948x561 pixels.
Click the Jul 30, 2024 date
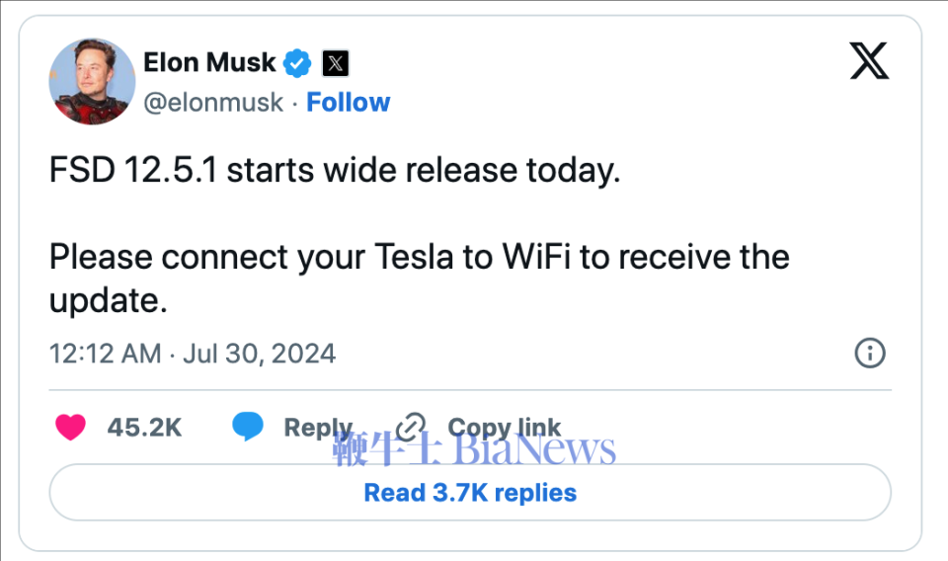259,353
